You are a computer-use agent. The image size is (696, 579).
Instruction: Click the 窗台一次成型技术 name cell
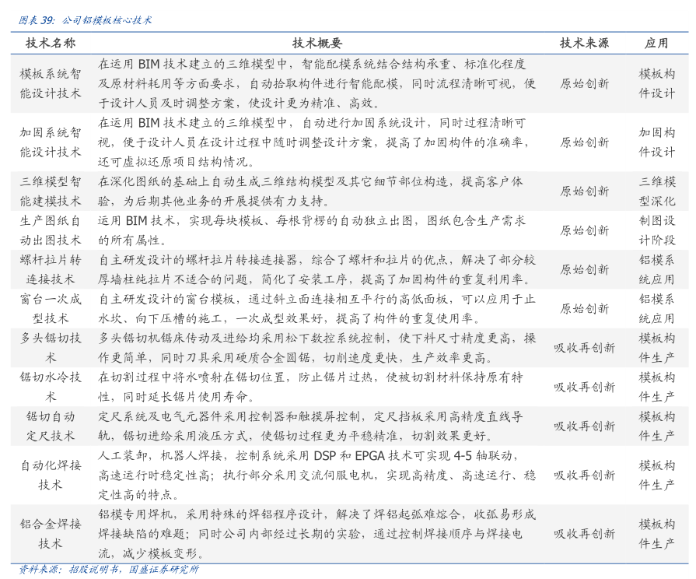(x=51, y=308)
